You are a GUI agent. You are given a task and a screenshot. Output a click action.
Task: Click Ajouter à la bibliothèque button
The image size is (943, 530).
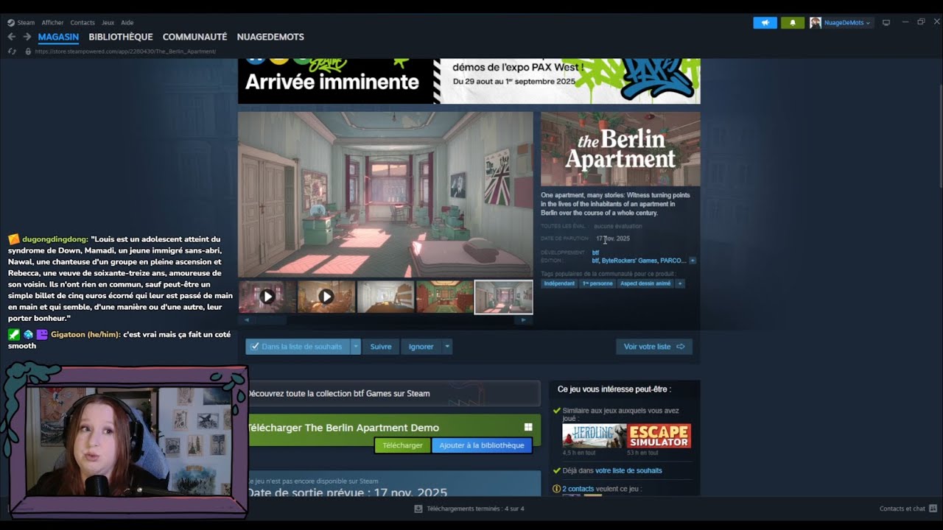(482, 445)
